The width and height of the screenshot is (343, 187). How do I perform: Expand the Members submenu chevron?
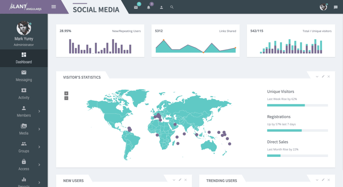(39, 111)
